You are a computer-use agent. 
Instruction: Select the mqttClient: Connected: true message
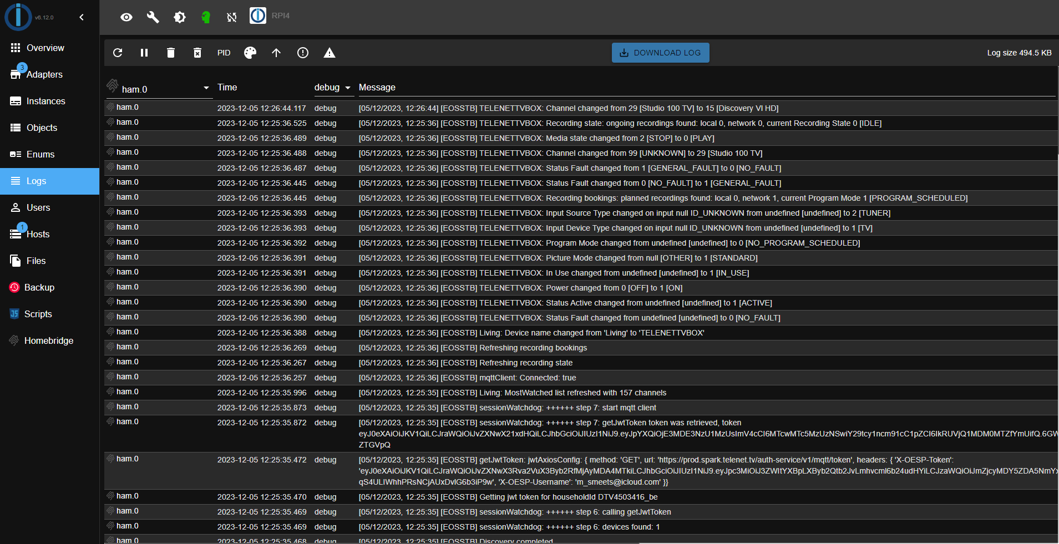[x=467, y=378]
